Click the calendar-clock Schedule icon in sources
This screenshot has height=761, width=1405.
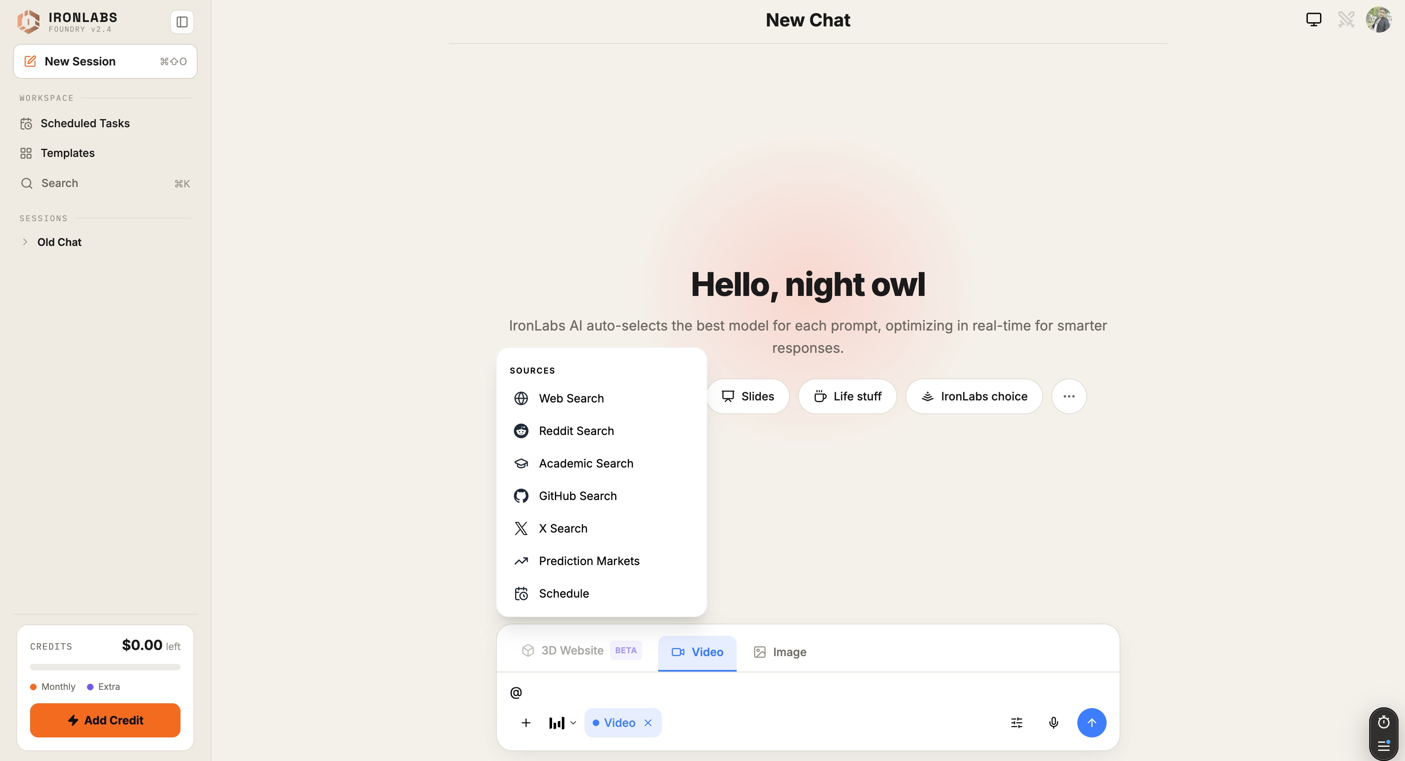click(x=521, y=594)
